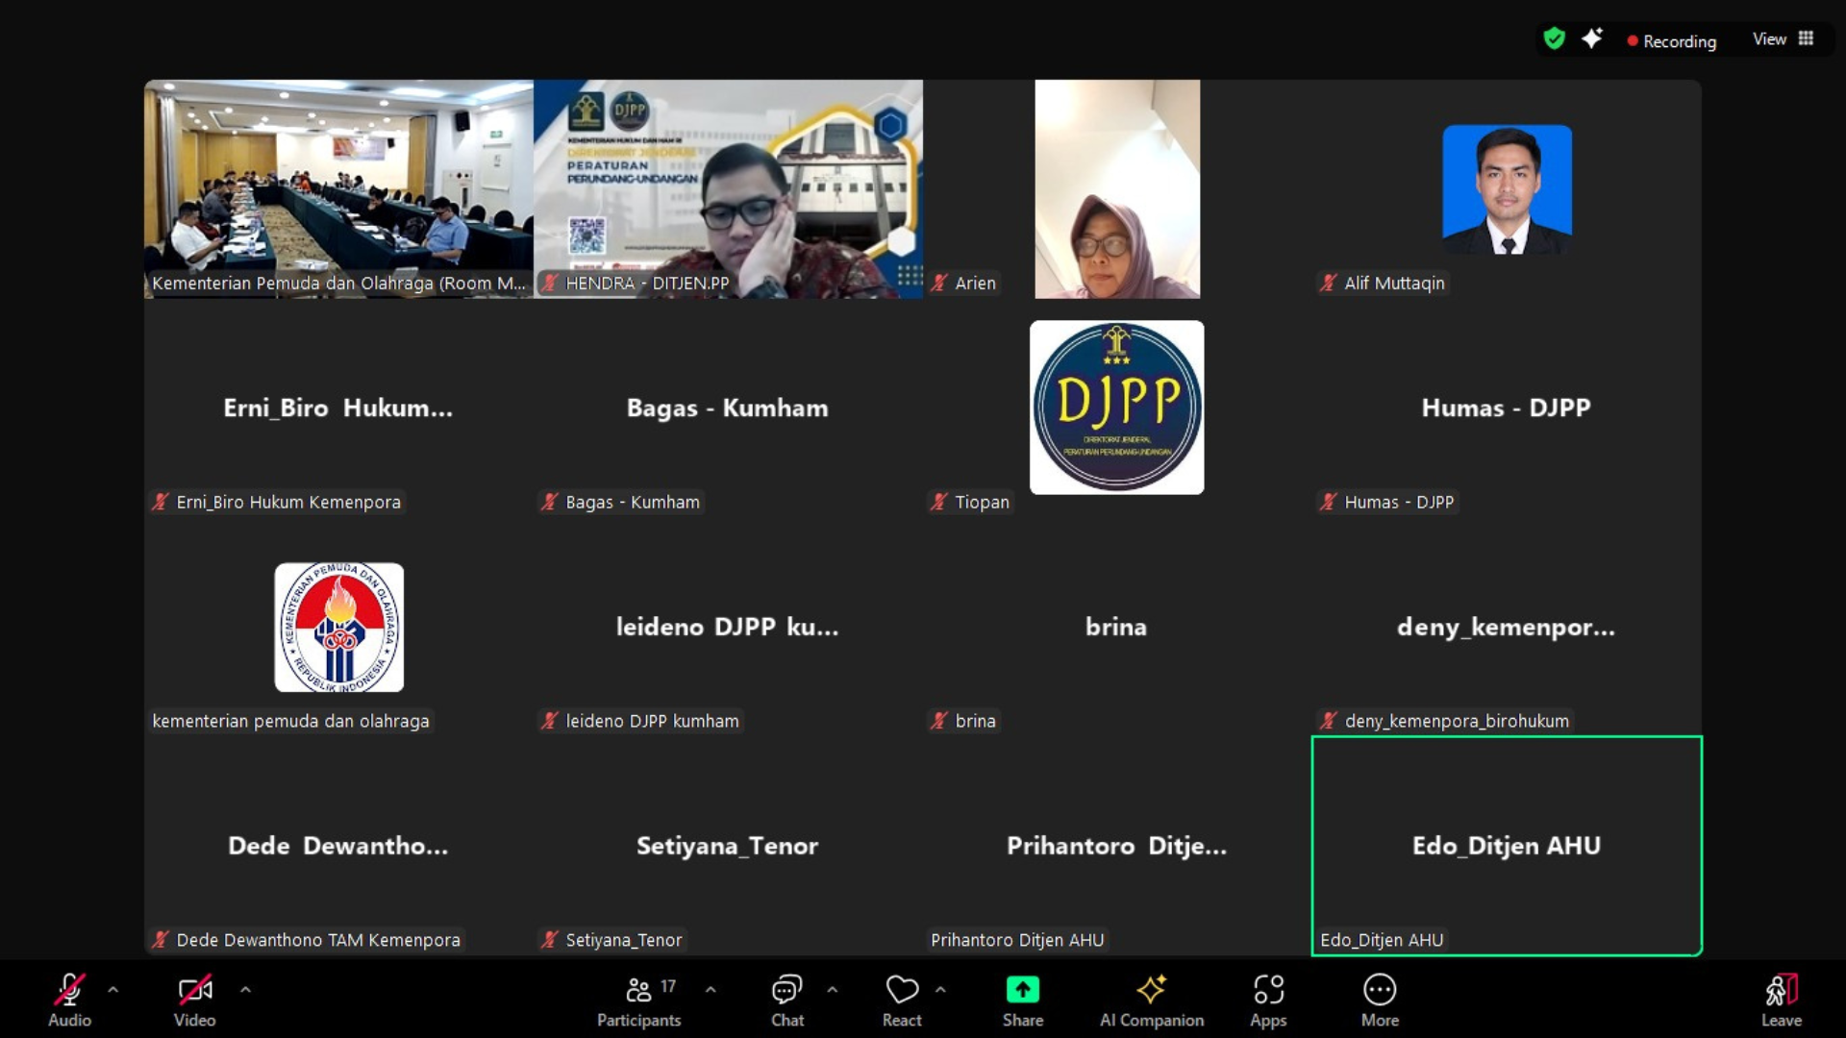Start camera using the Video button
The image size is (1846, 1038).
coord(194,1000)
